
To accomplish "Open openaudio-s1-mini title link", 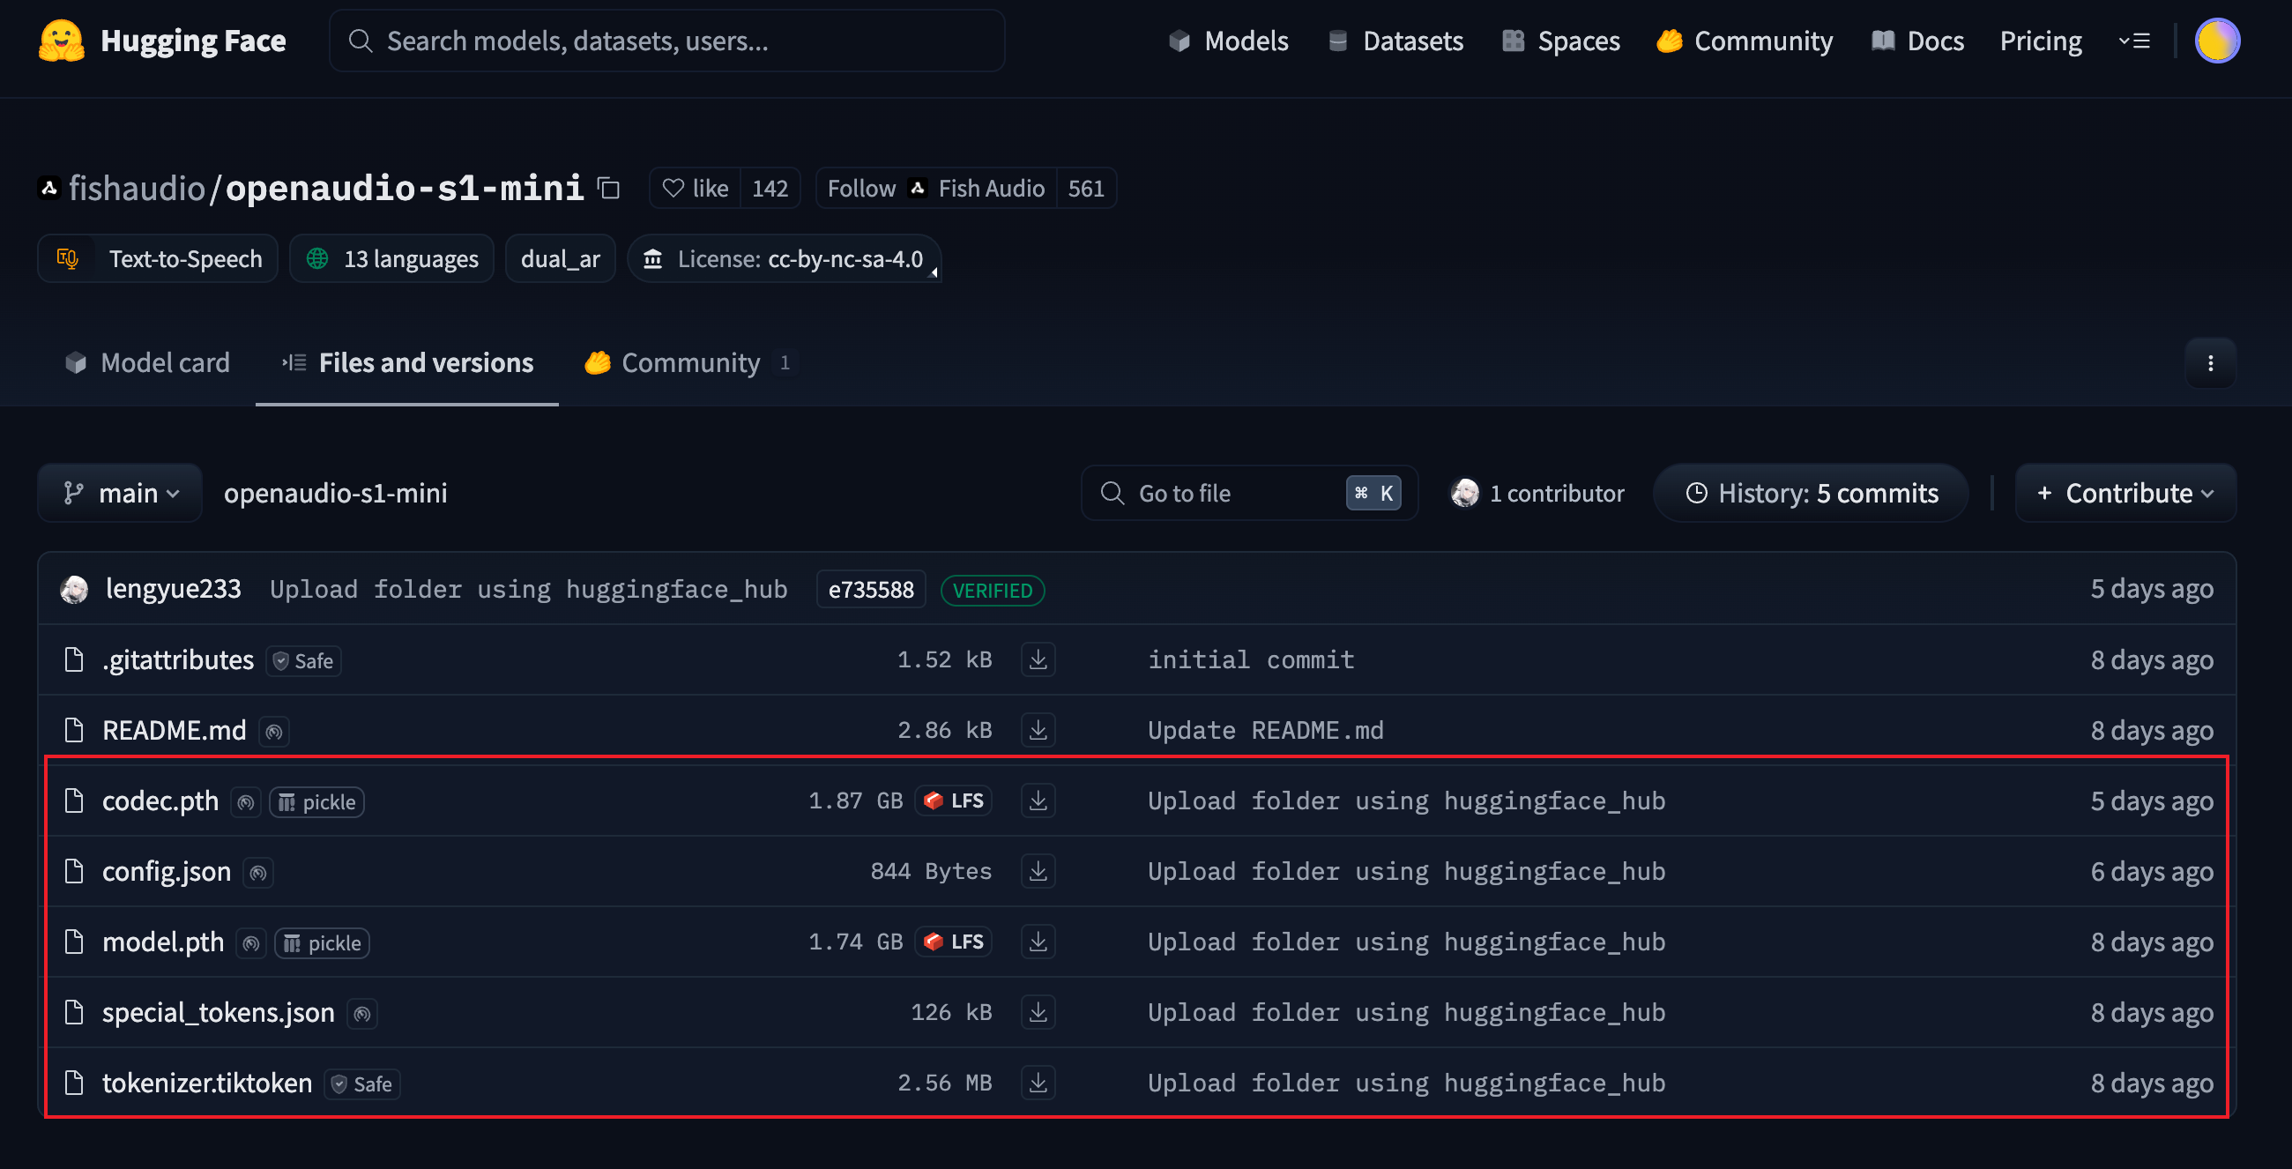I will (x=405, y=188).
